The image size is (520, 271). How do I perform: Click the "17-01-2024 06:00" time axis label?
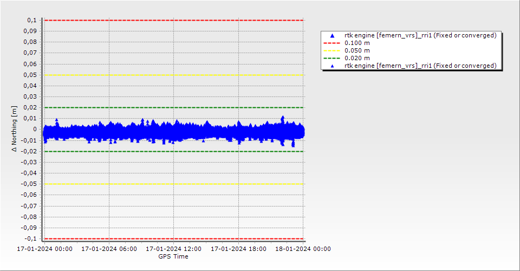tap(109, 249)
